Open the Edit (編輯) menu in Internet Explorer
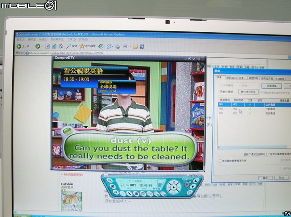 coord(32,39)
